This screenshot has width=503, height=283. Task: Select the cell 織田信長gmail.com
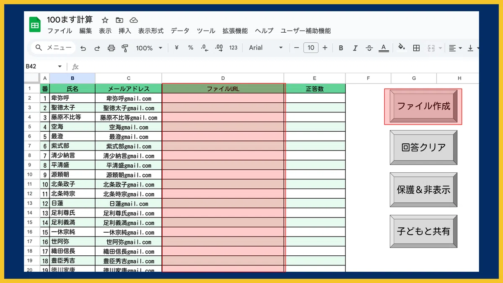tap(129, 252)
